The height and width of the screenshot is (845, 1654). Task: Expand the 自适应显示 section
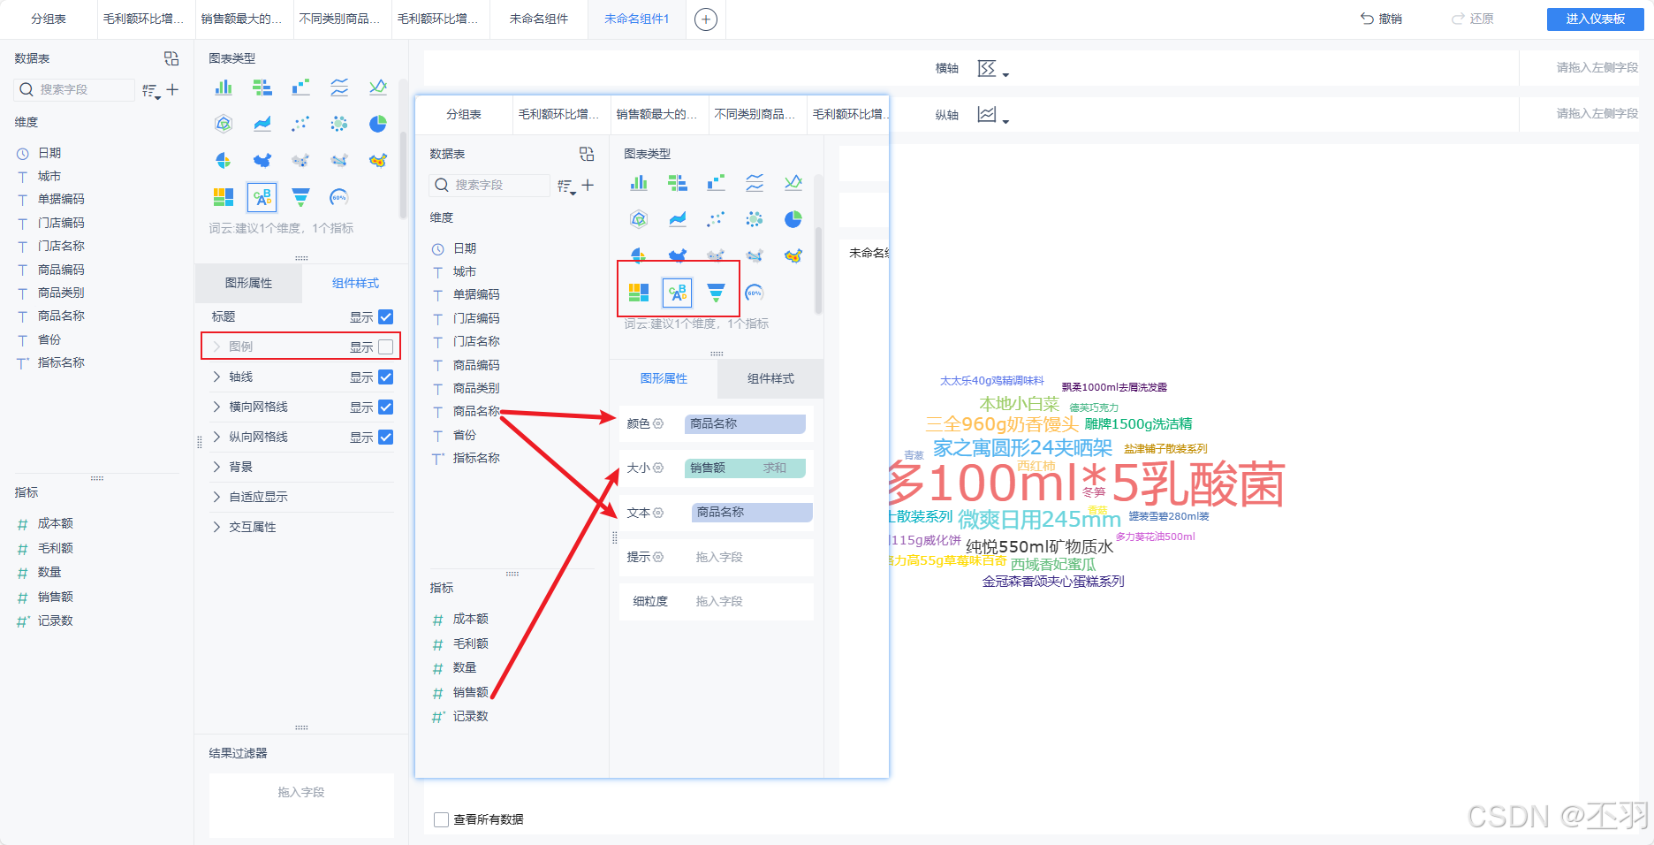tap(216, 497)
